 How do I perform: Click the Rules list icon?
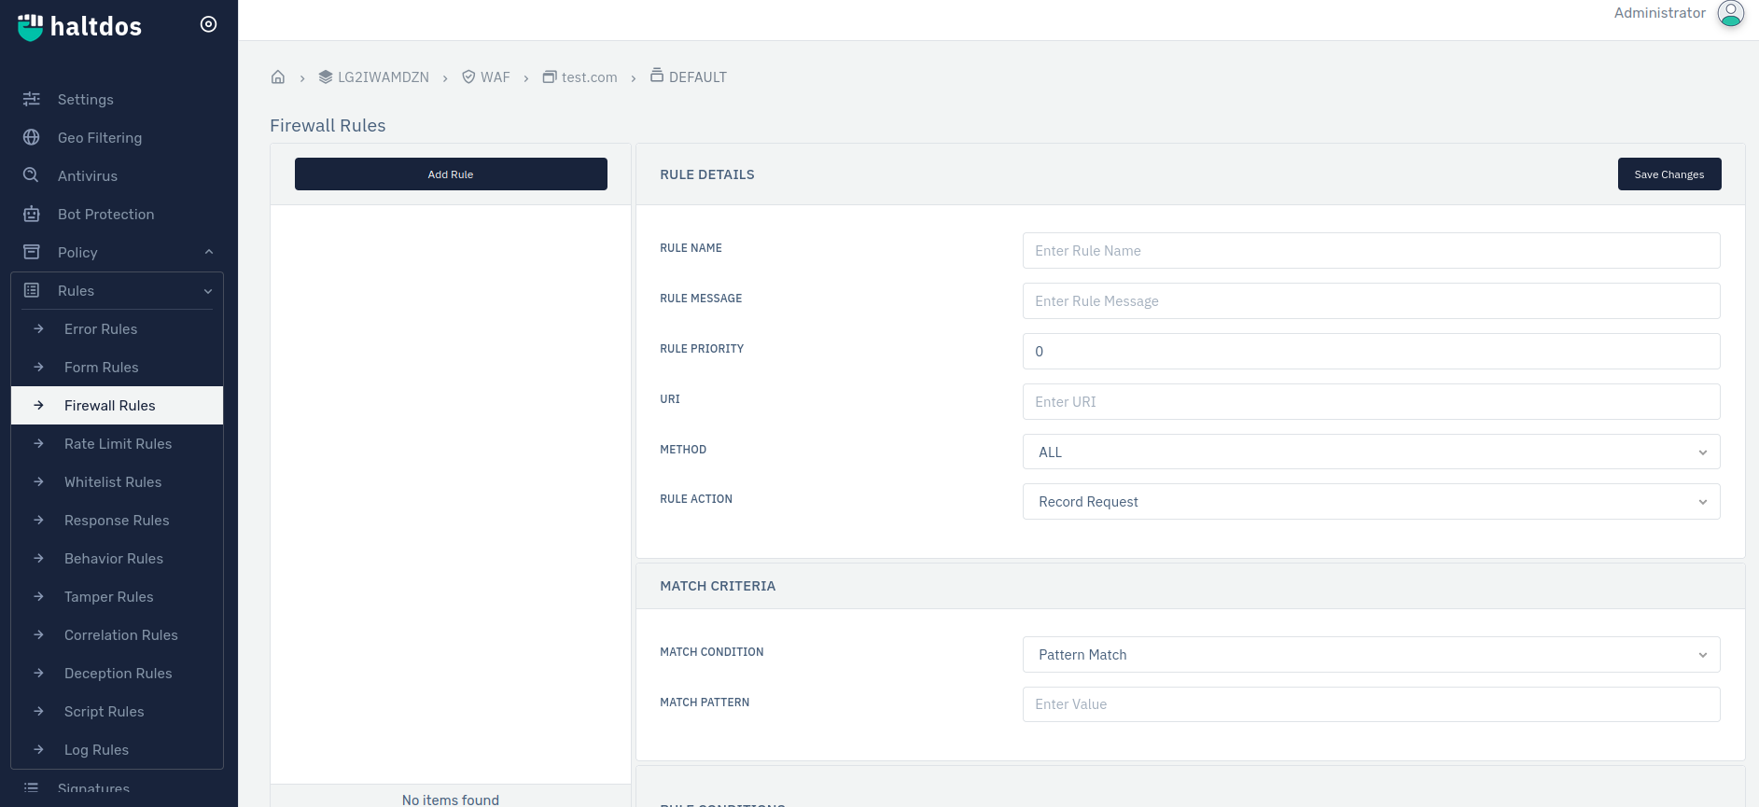(x=32, y=290)
